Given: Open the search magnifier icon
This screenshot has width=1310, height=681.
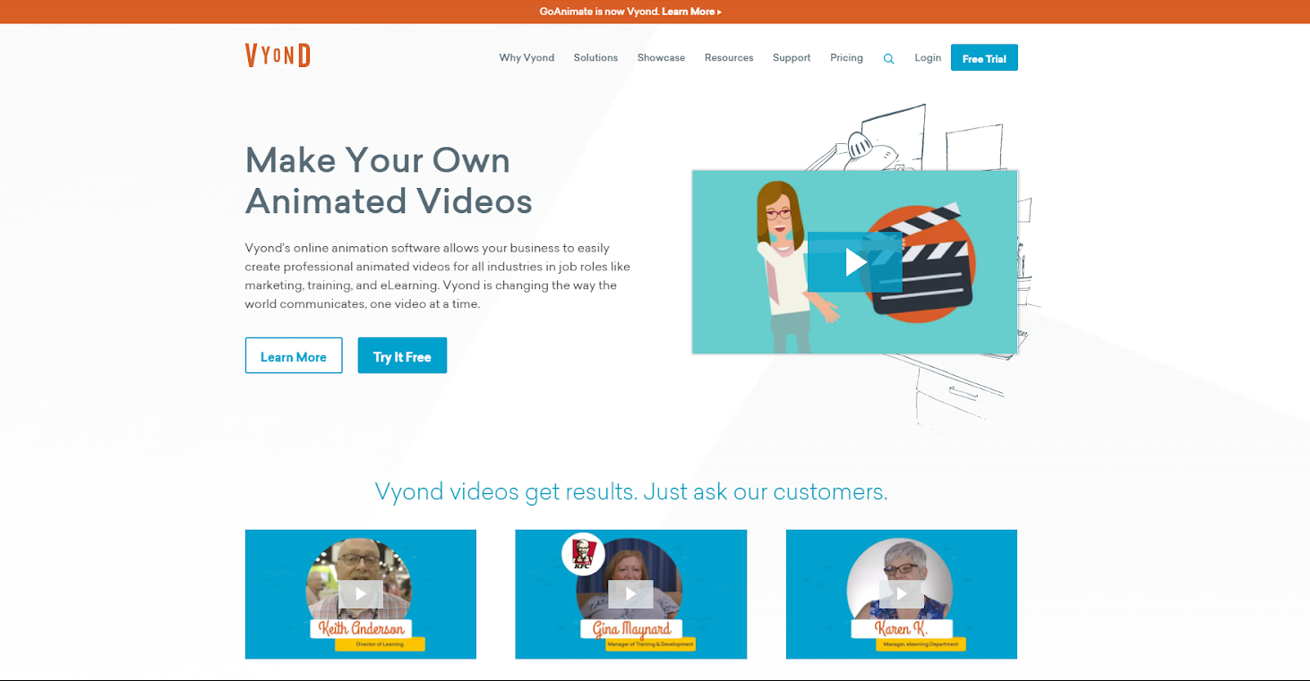Looking at the screenshot, I should [x=888, y=59].
